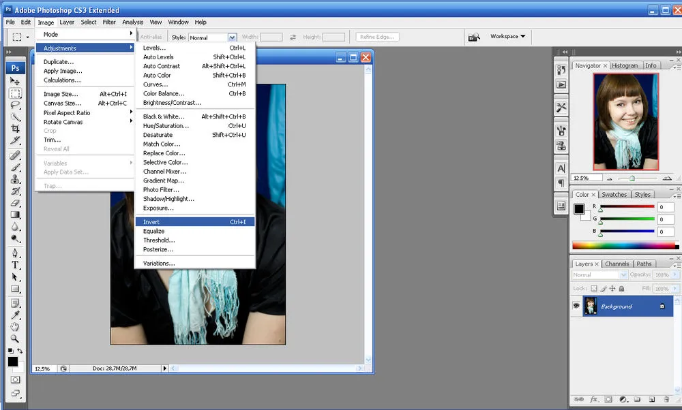Screen dimensions: 682x410
Task: Choose the Zoom magnifier tool
Action: (15, 338)
